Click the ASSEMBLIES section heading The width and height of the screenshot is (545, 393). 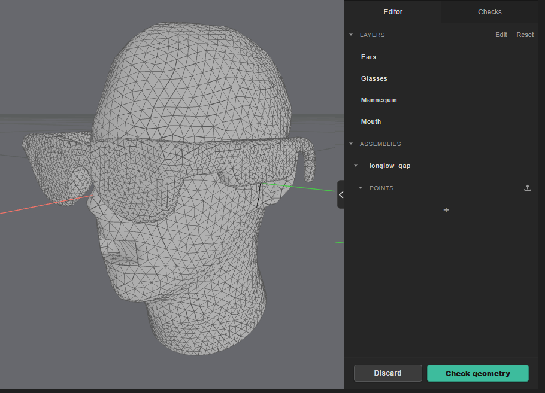(x=380, y=144)
